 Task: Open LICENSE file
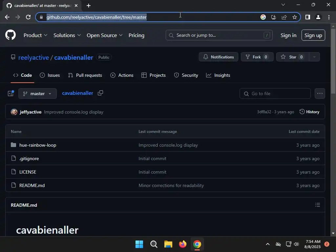tap(28, 172)
